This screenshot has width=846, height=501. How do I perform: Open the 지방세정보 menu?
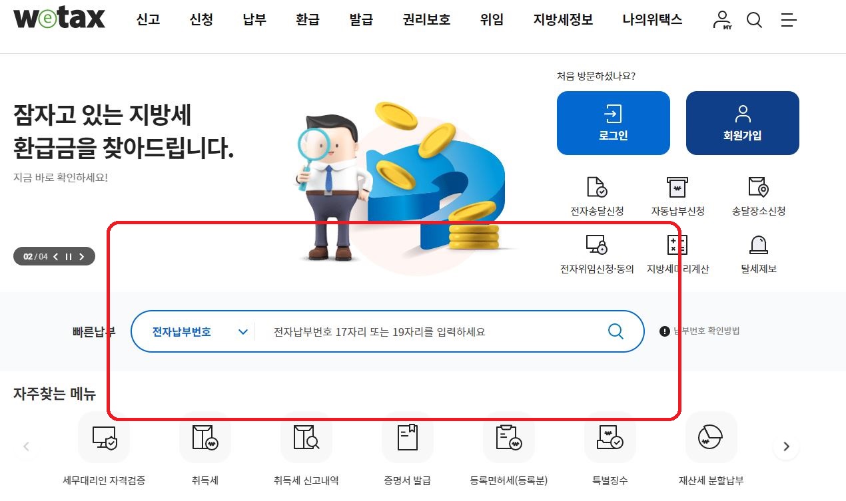pos(563,20)
